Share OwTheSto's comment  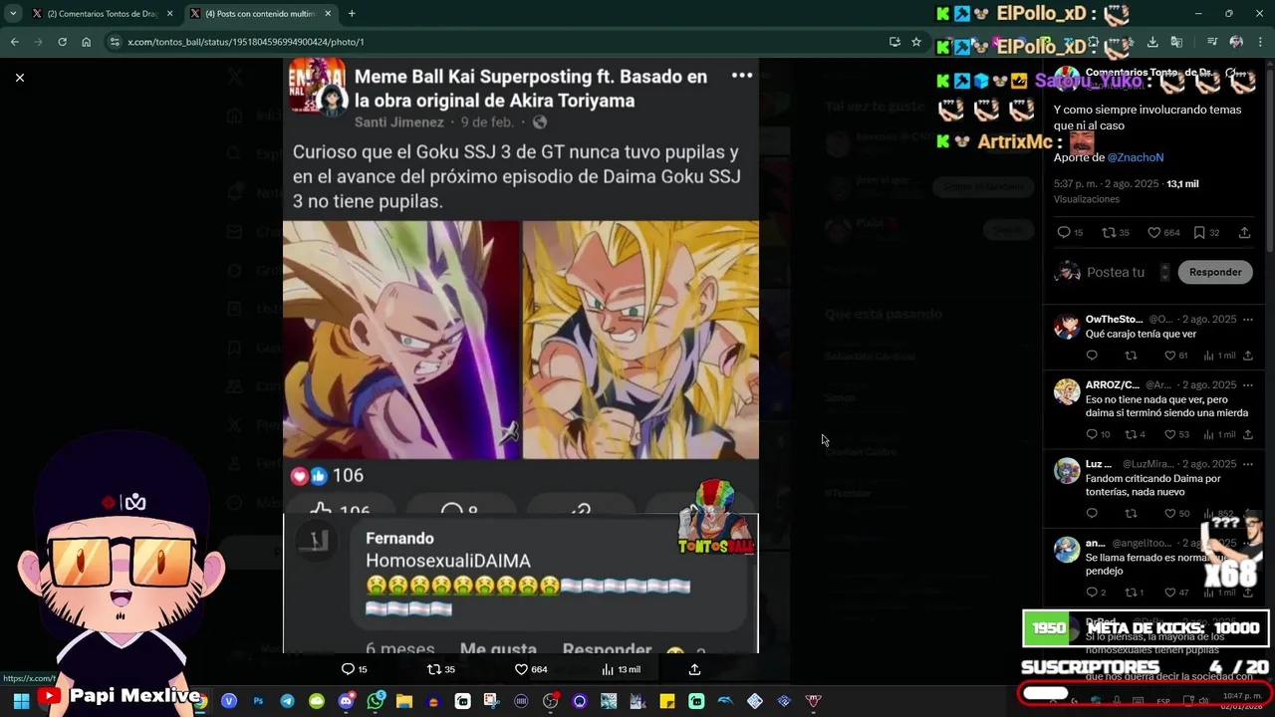(1248, 356)
